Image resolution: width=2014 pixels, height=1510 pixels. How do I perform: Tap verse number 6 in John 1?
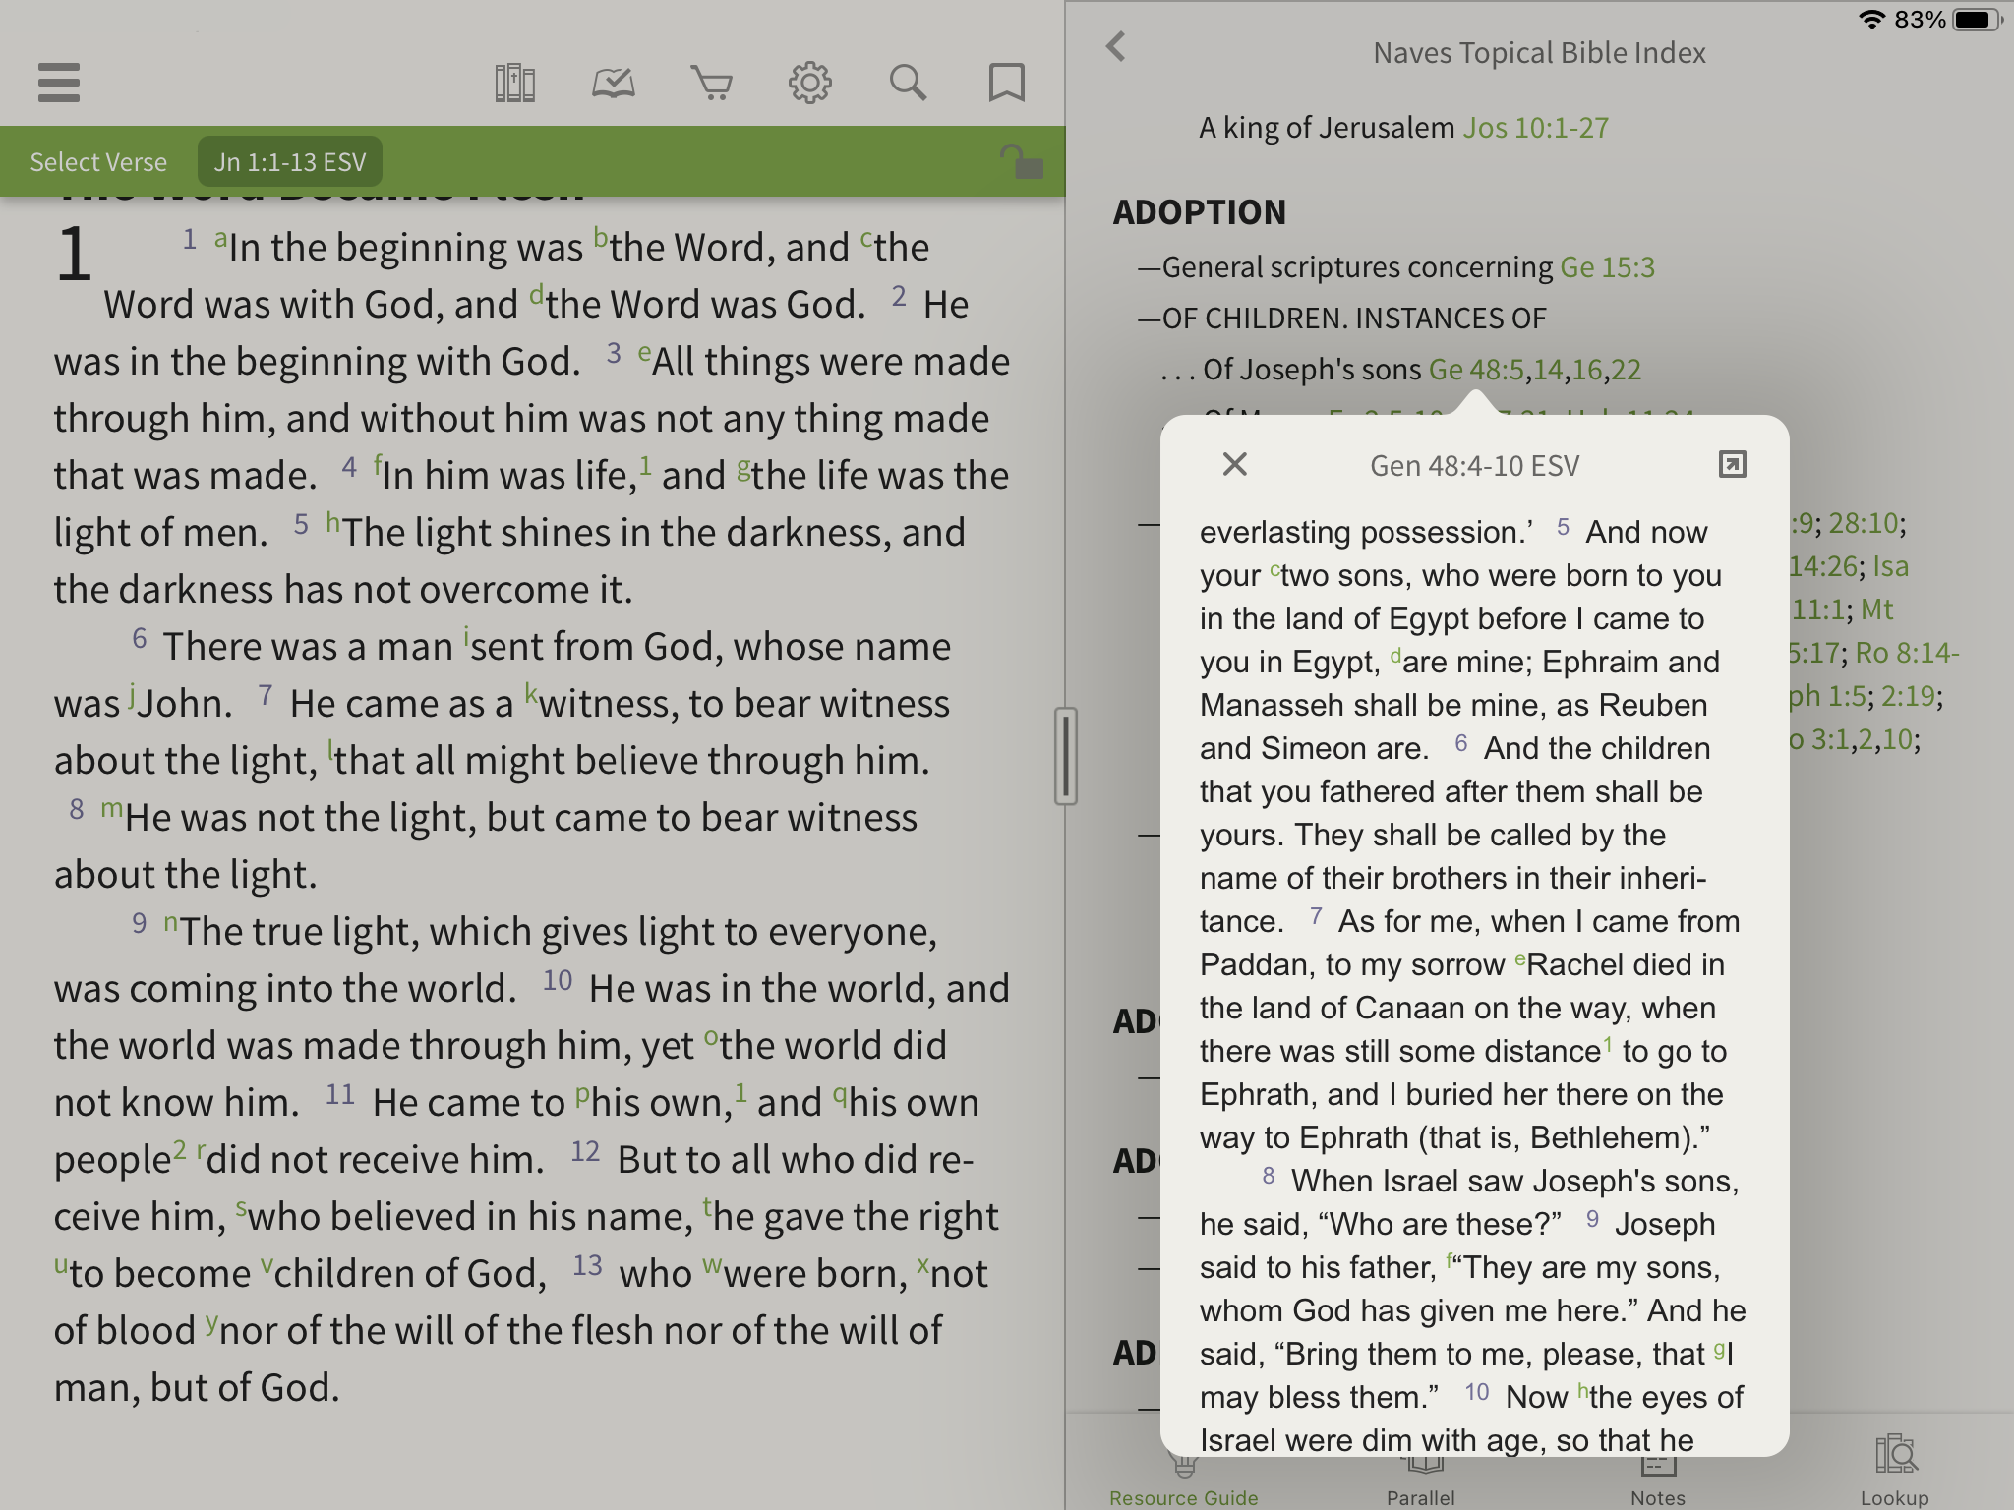140,639
